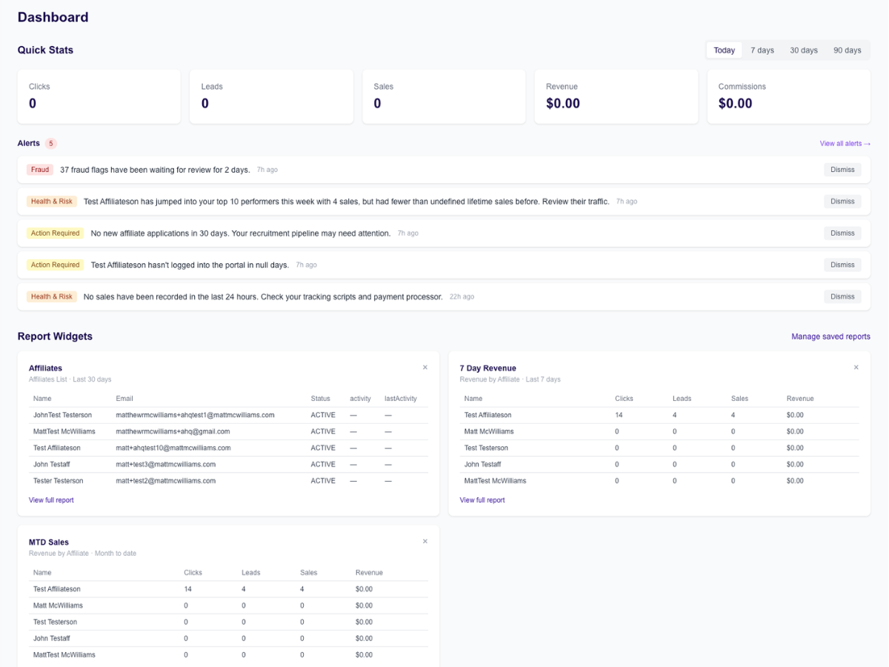View full report for 7 Day Revenue
The image size is (889, 667).
482,500
